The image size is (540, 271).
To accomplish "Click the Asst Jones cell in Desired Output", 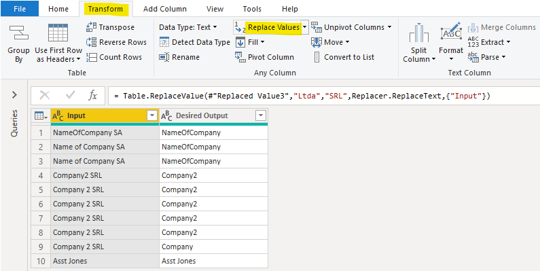I will [213, 261].
